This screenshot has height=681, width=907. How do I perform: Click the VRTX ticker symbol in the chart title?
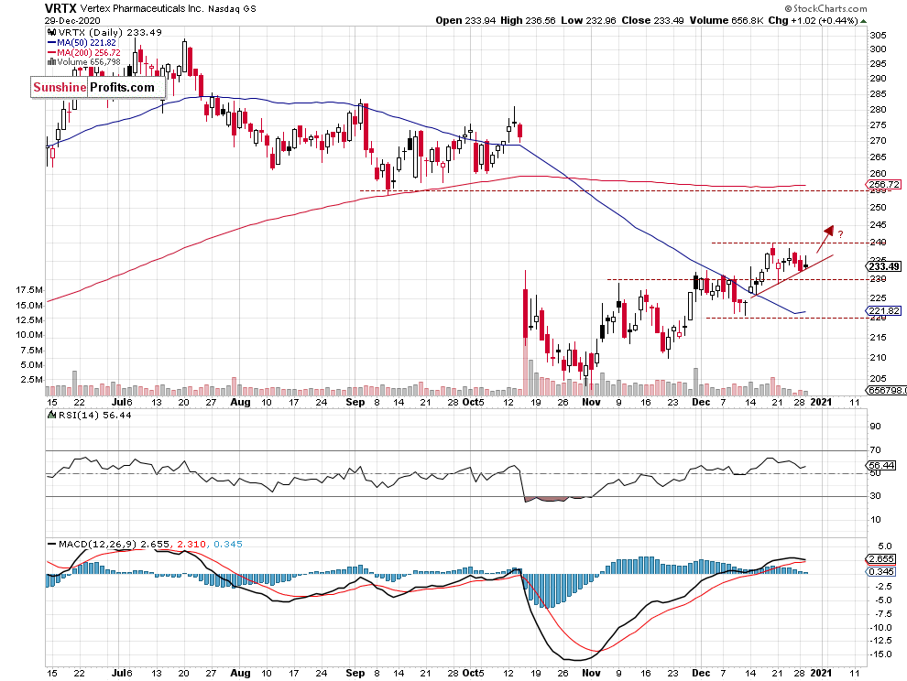click(61, 8)
